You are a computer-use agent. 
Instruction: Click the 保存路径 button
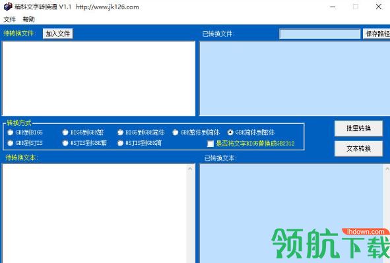[377, 34]
